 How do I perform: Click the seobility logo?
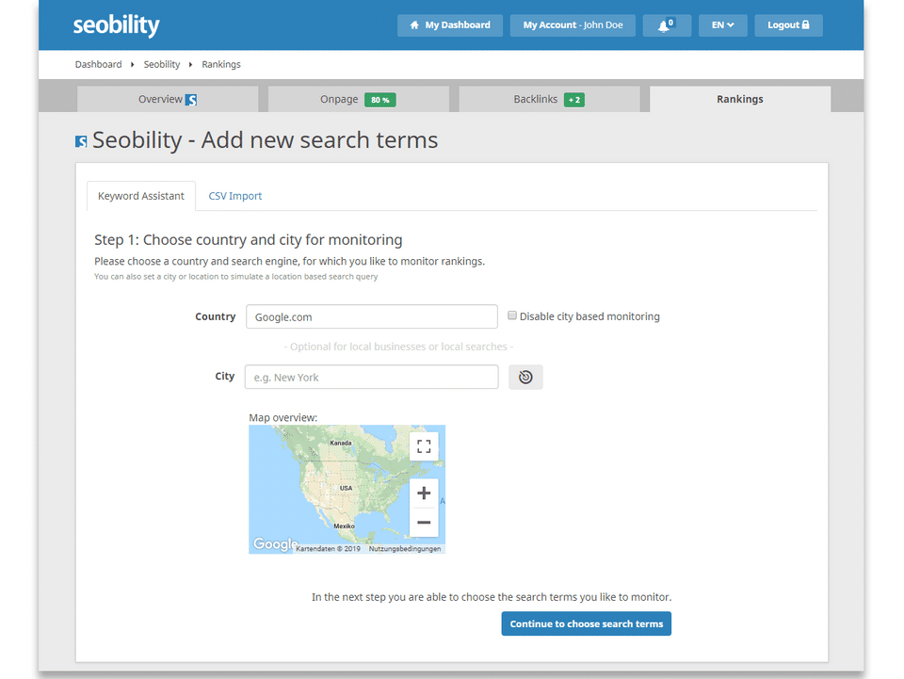pyautogui.click(x=116, y=25)
